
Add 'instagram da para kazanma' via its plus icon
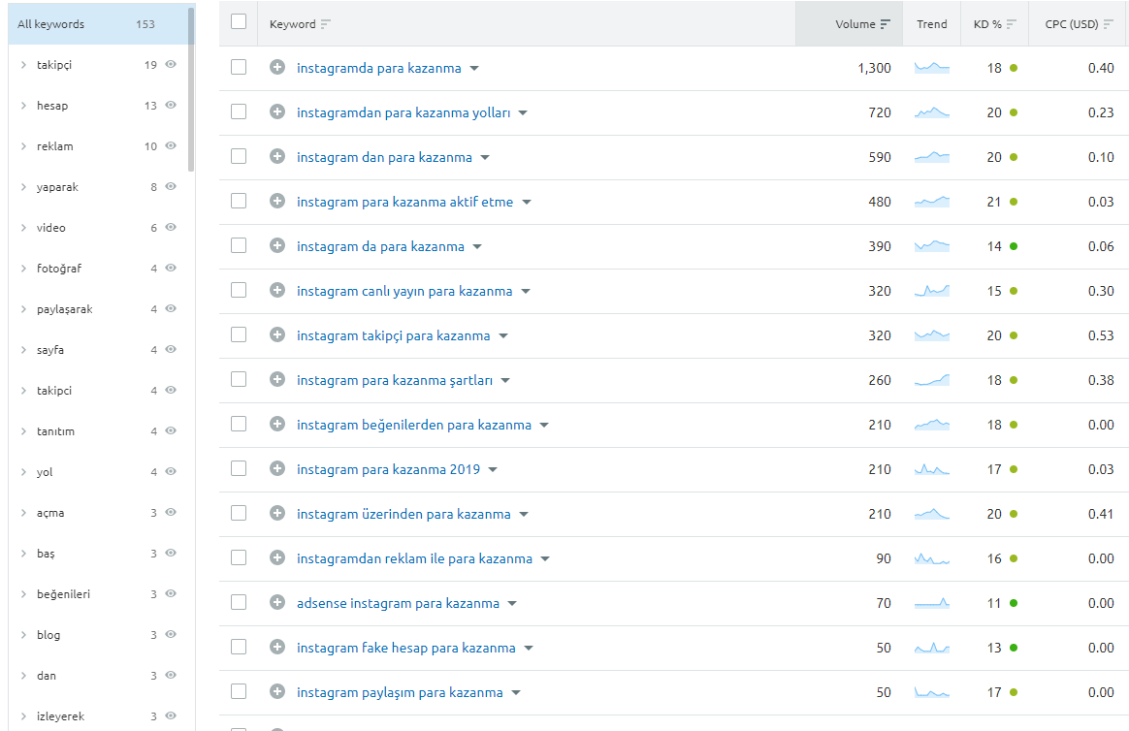coord(277,245)
